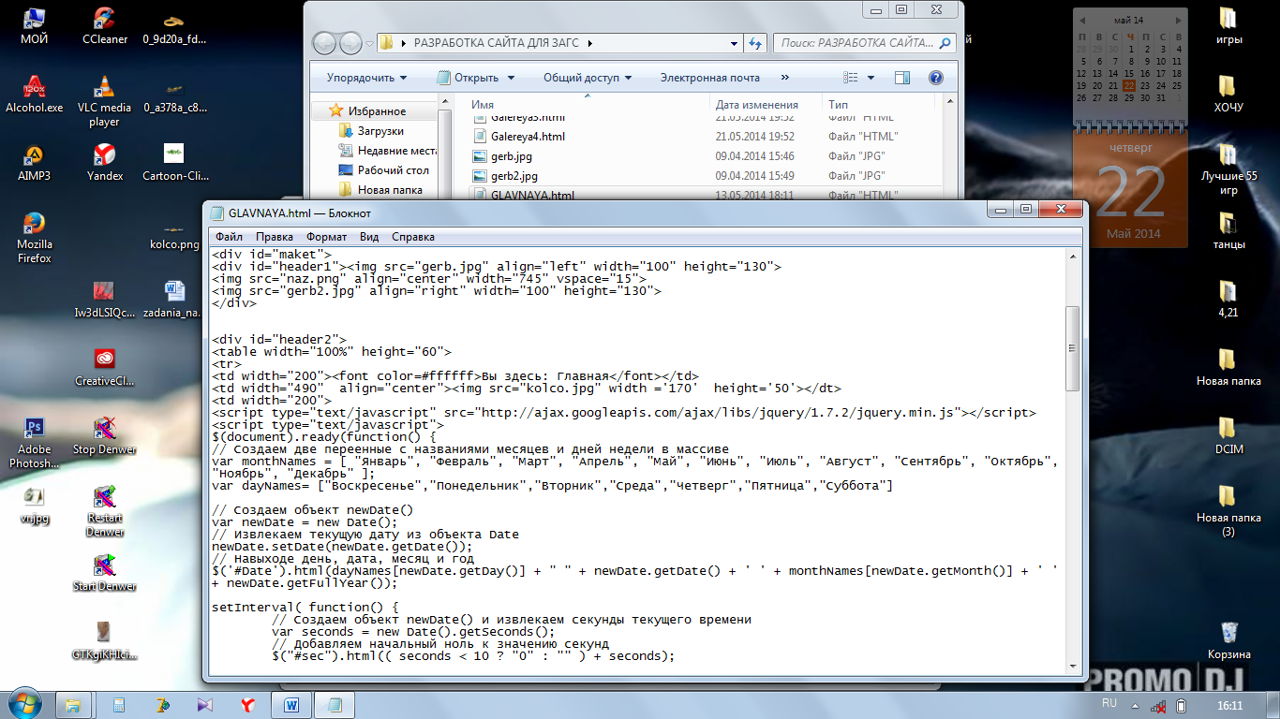The height and width of the screenshot is (719, 1280).
Task: Open CCleaner desktop shortcut
Action: tap(104, 25)
